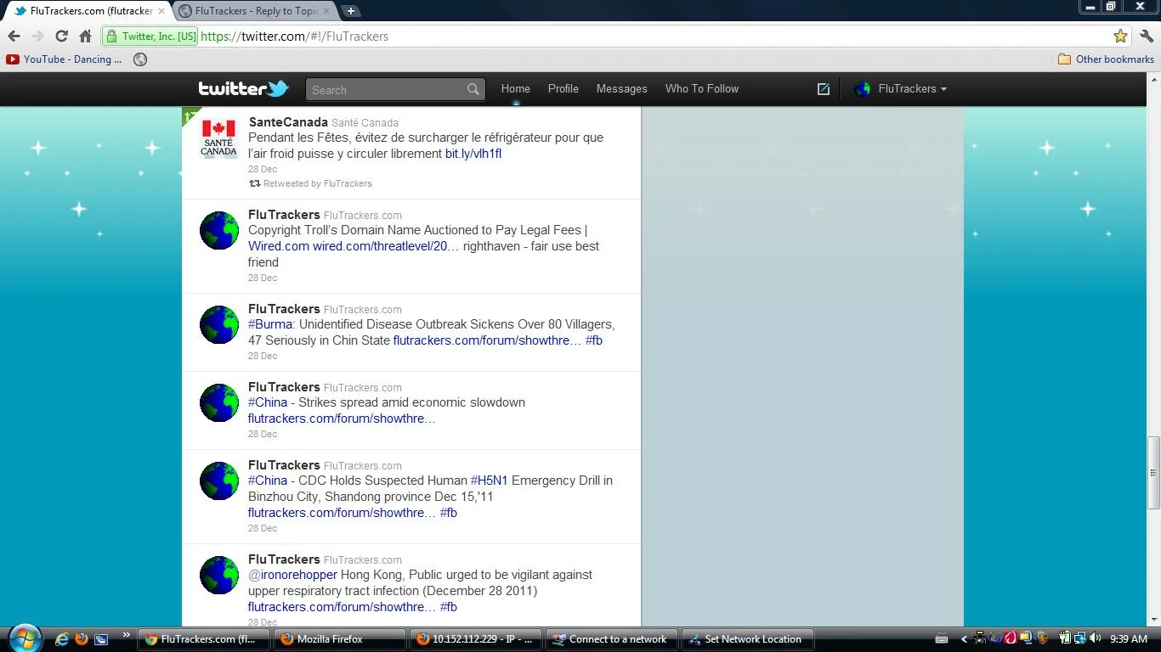Click the page vertical scrollbar thumb
The width and height of the screenshot is (1161, 652).
[x=1153, y=472]
